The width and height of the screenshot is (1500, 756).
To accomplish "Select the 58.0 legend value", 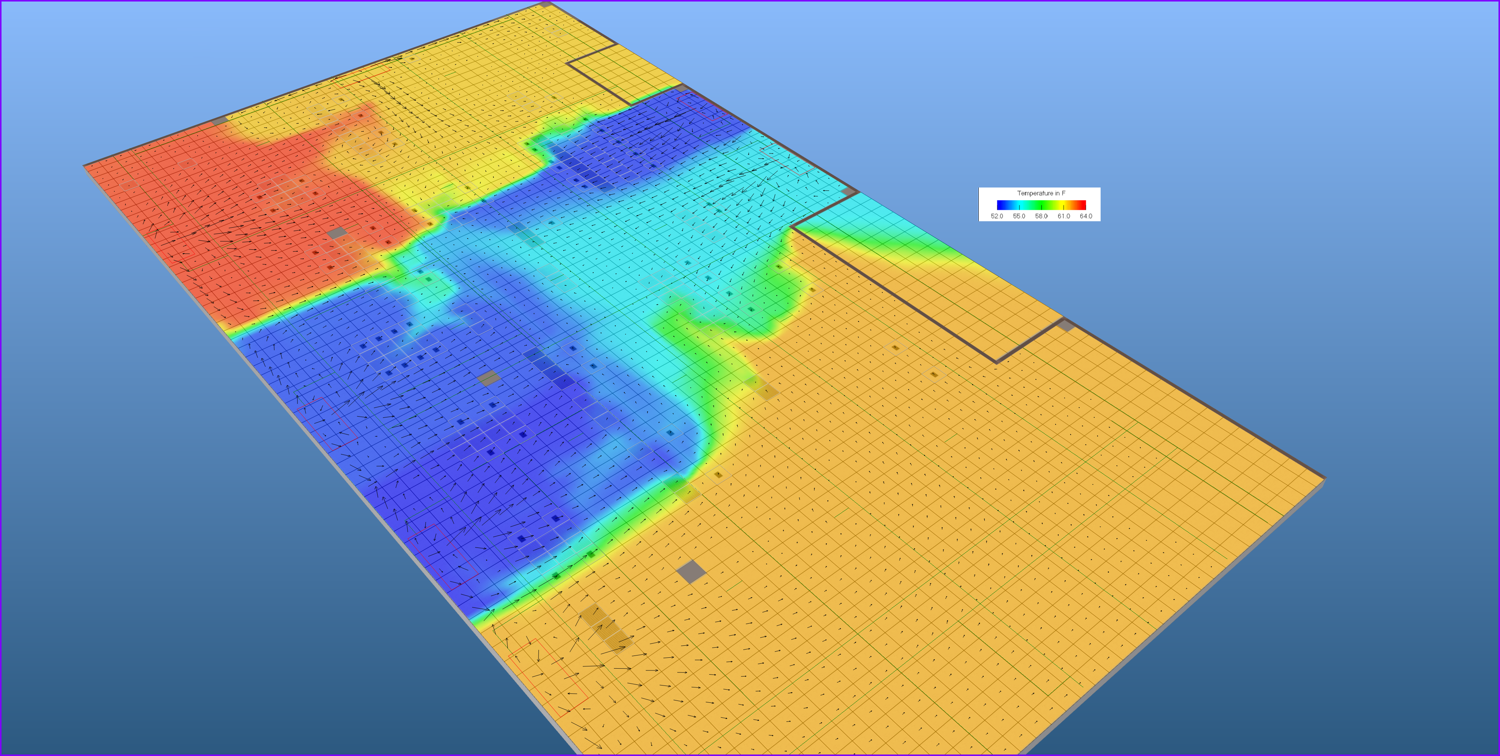I will [1041, 216].
